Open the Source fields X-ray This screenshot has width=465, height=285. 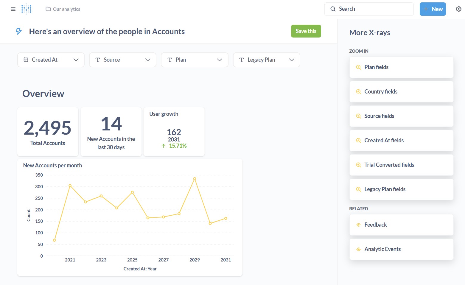[401, 116]
